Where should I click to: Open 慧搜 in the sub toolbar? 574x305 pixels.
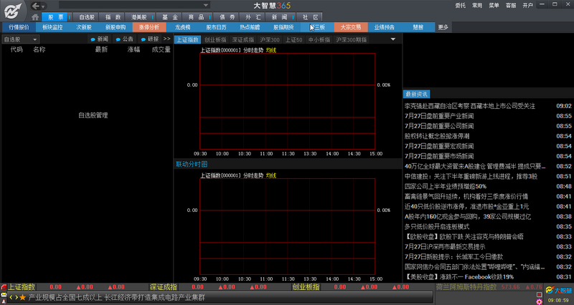click(418, 27)
